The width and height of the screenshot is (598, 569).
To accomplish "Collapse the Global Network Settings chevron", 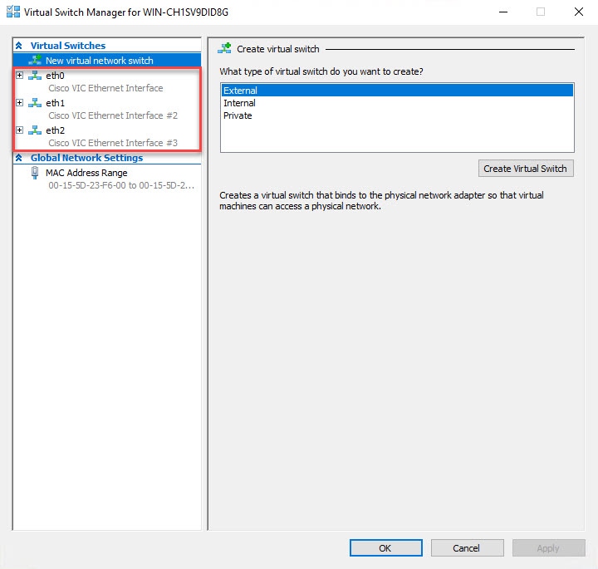I will (18, 158).
